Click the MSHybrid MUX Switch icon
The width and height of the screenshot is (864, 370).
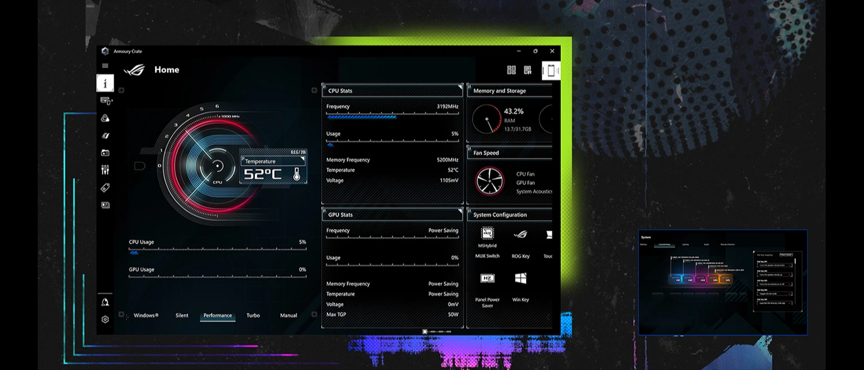487,234
